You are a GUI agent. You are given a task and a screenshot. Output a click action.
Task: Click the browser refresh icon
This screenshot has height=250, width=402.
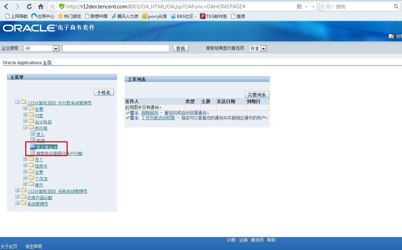pos(29,6)
